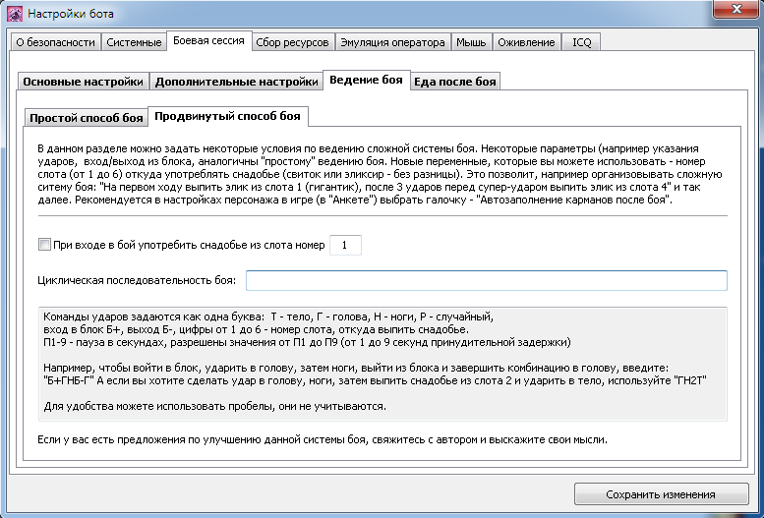Select the 'ICQ' tab
Image resolution: width=764 pixels, height=518 pixels.
tap(581, 42)
